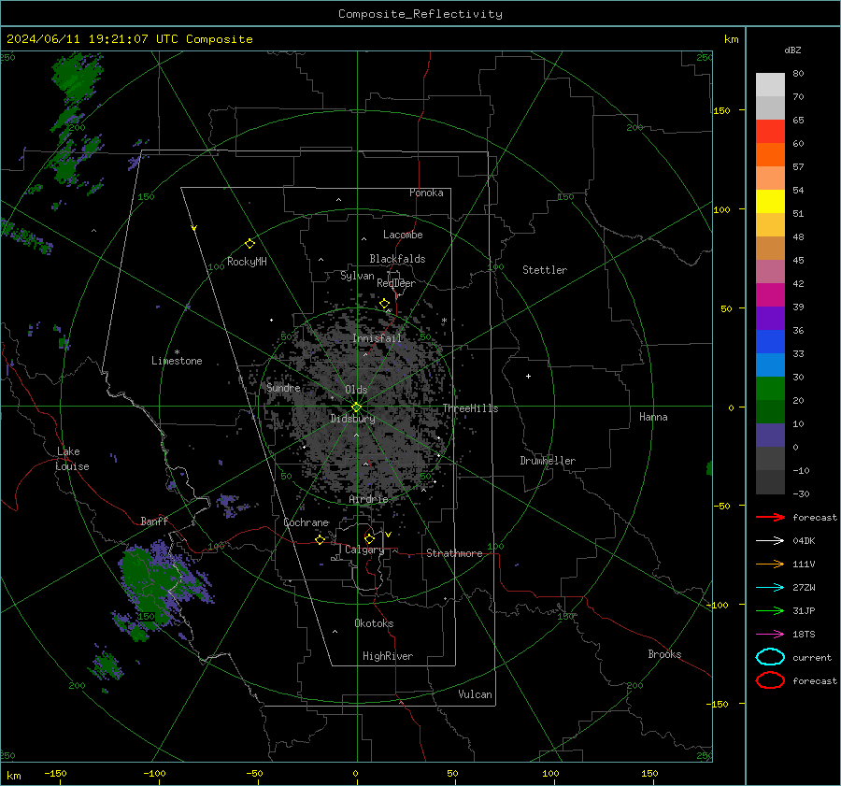Click the Olds city label
Image resolution: width=841 pixels, height=786 pixels.
pos(356,390)
